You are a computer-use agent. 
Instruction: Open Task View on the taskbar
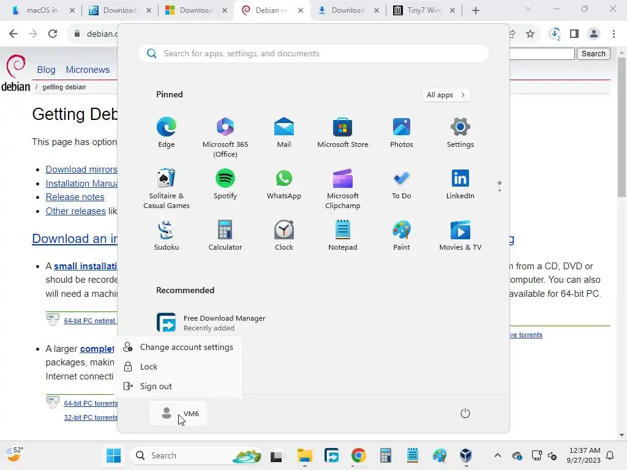(x=276, y=455)
